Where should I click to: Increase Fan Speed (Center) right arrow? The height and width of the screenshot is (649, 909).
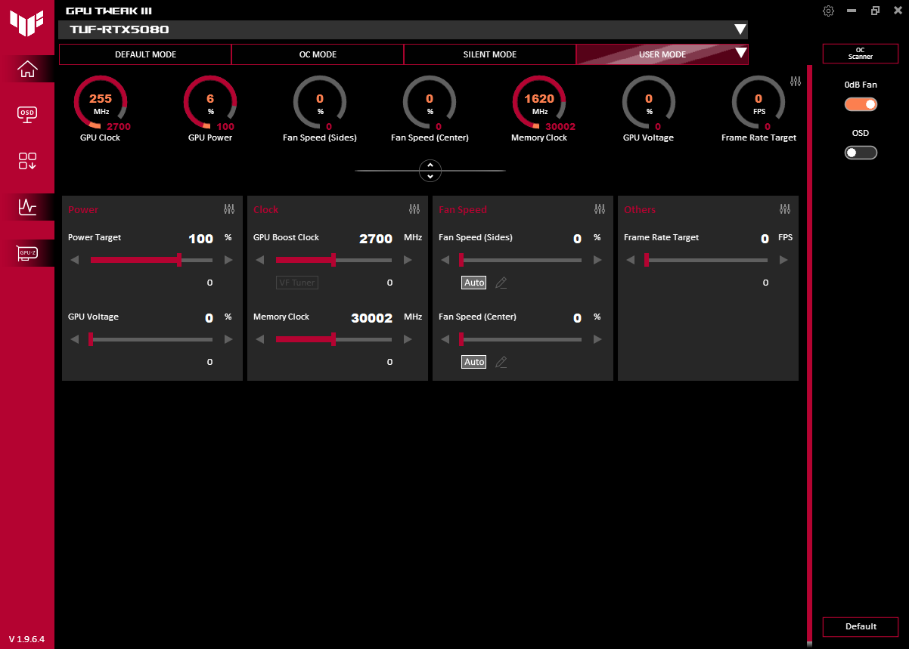(x=597, y=339)
